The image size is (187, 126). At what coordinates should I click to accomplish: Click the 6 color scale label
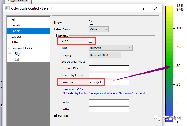[177, 103]
